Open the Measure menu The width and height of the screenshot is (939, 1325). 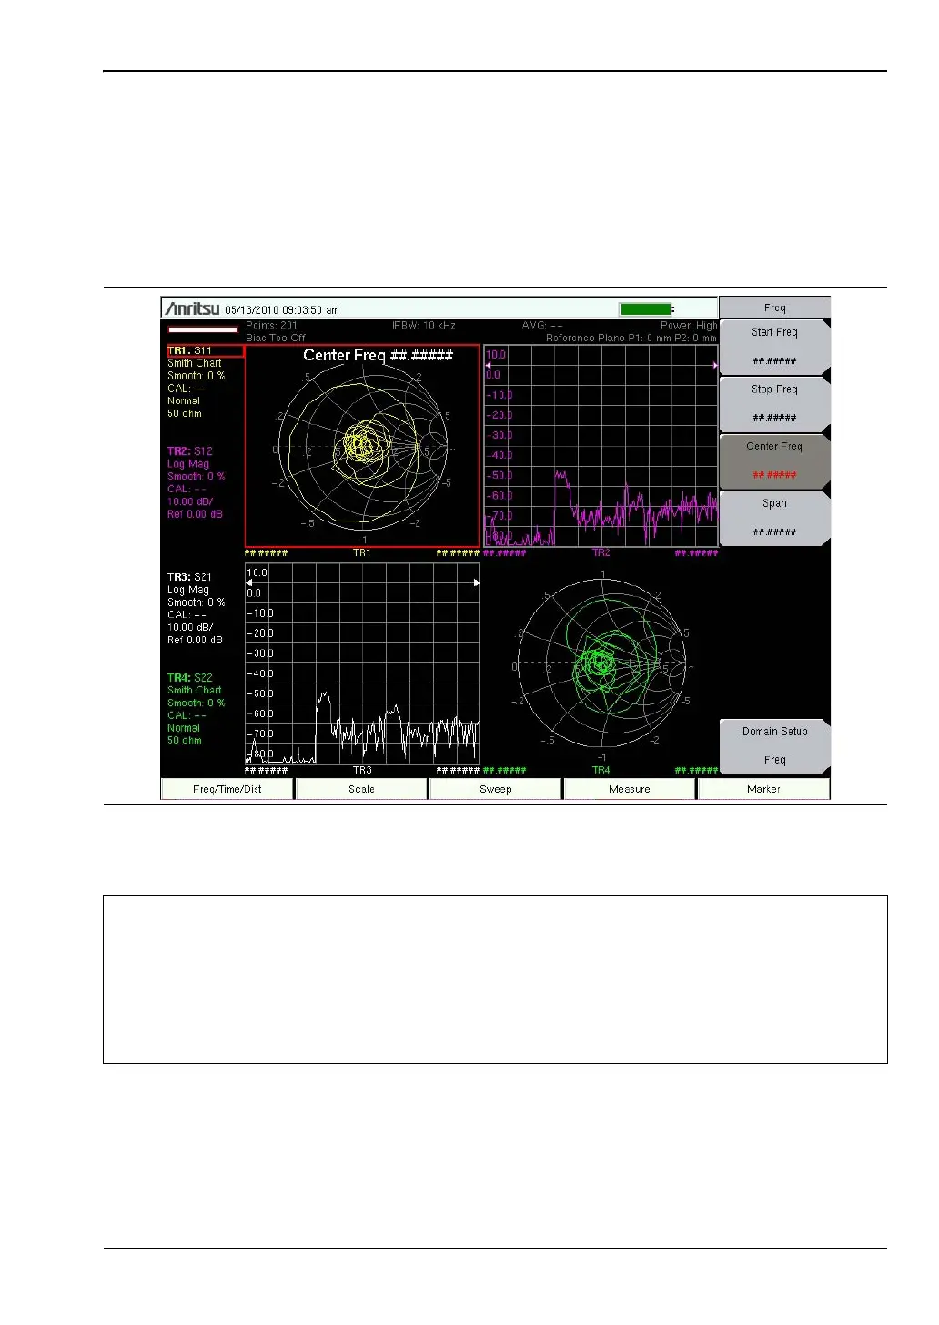tap(630, 789)
